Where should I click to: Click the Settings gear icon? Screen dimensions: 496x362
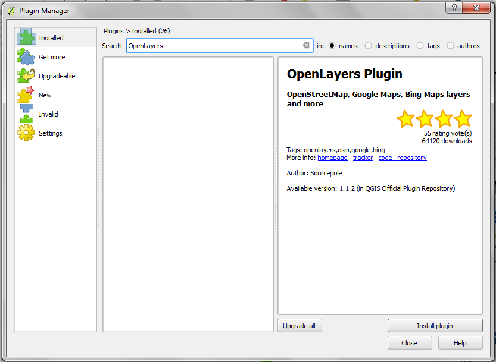click(26, 133)
